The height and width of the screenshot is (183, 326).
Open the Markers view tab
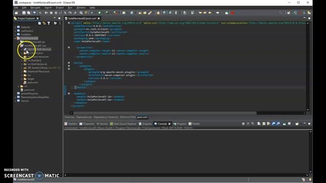click(71, 124)
